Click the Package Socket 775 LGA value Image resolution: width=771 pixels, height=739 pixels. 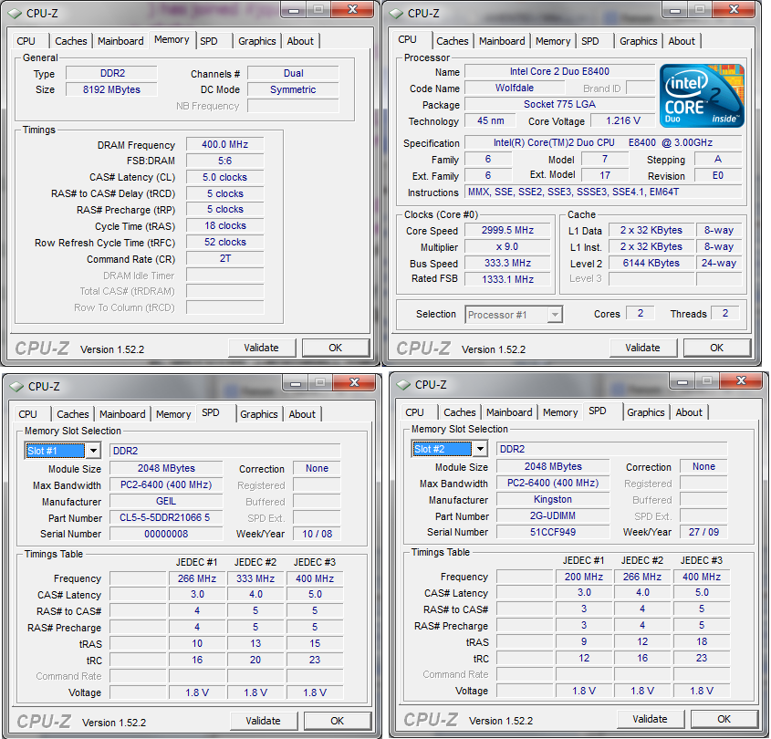pos(559,104)
